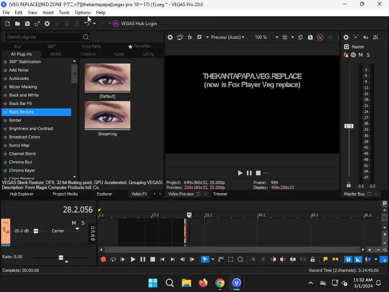The width and height of the screenshot is (389, 292).
Task: Create a new project with the New icon
Action: (8, 24)
